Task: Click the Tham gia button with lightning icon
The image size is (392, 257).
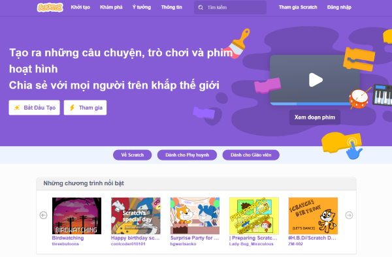Action: tap(85, 108)
